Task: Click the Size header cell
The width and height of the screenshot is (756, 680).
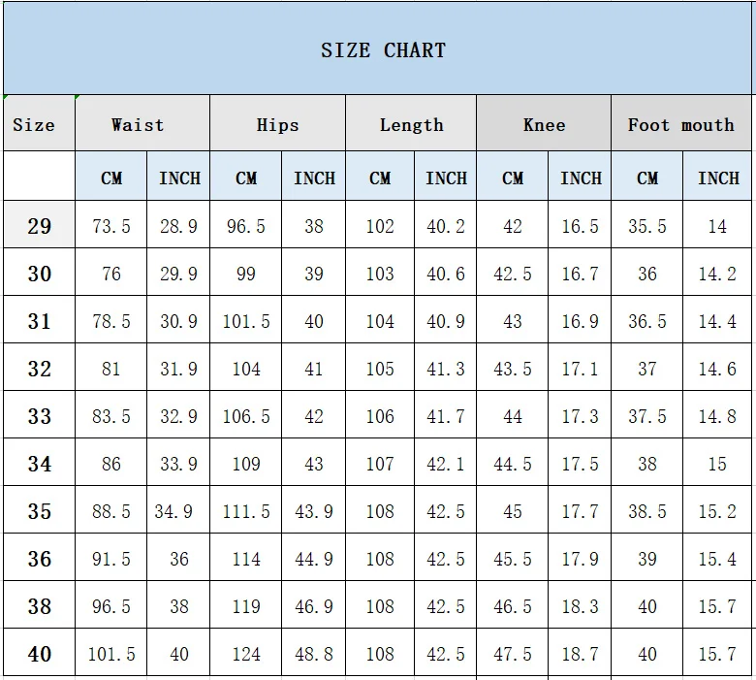Action: 34,125
